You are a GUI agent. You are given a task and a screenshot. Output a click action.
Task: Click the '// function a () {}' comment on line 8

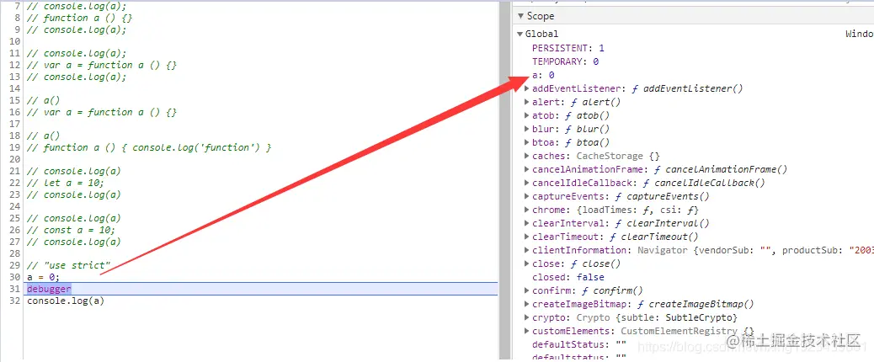pos(79,18)
